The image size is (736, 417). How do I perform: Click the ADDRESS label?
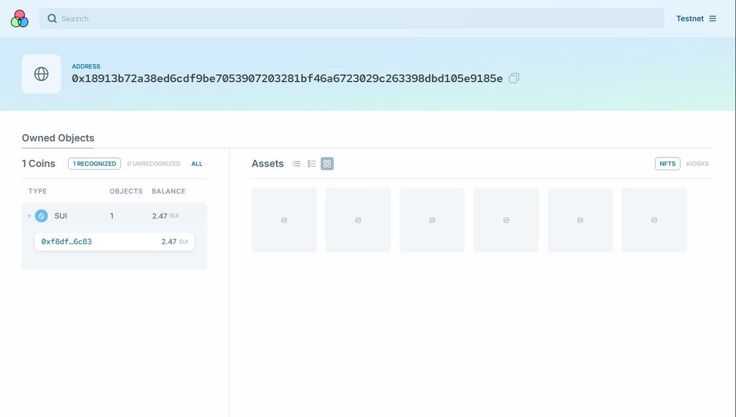pyautogui.click(x=86, y=66)
